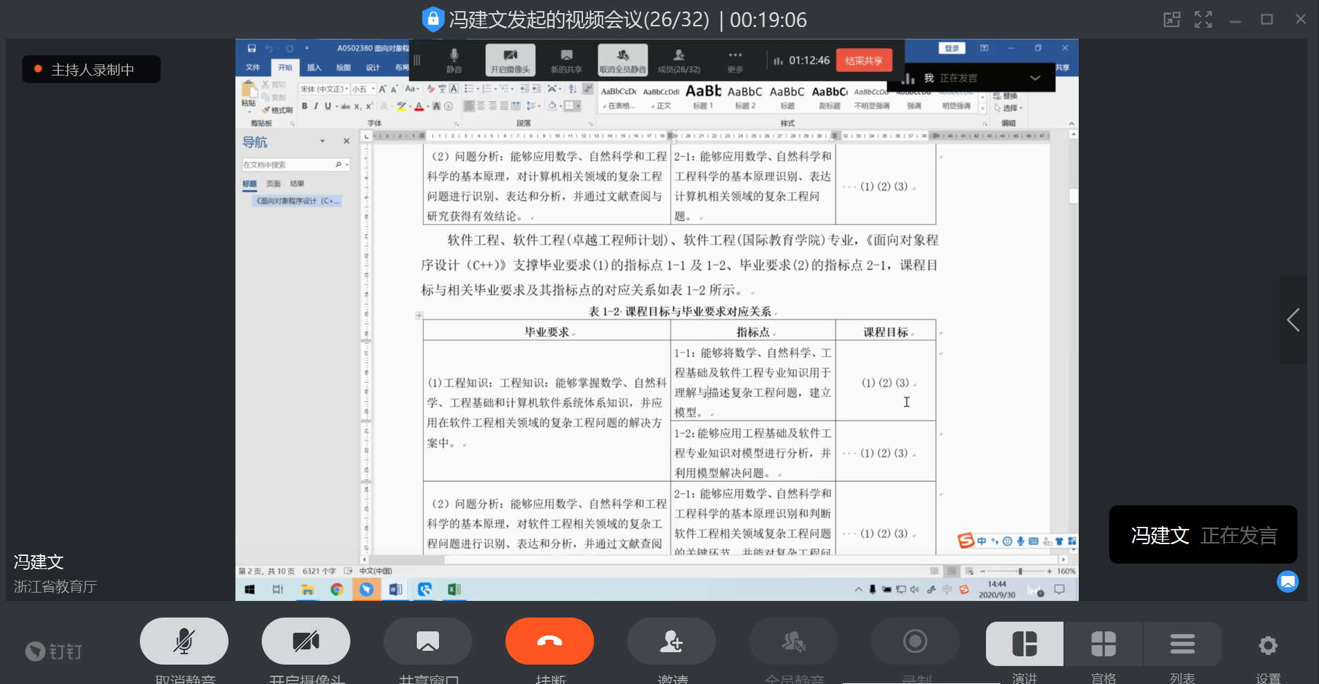
Task: Apply the 标题 1 style from the gallery
Action: [703, 97]
